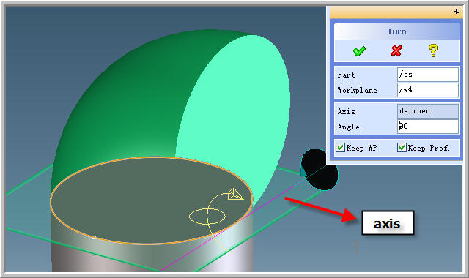Toggle the Keep WP checkbox
The image size is (469, 278).
point(340,148)
